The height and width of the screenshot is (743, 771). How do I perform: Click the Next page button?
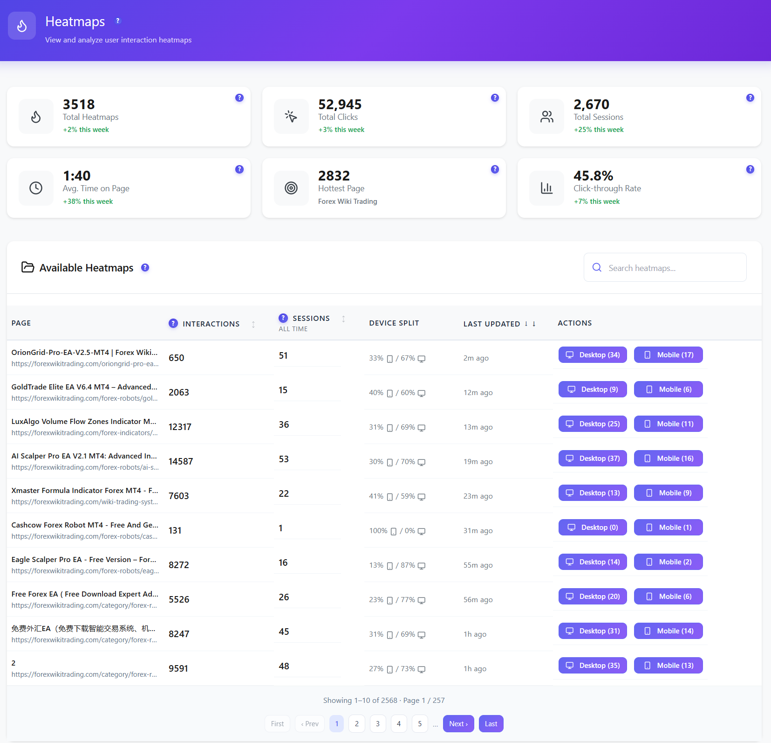[458, 723]
